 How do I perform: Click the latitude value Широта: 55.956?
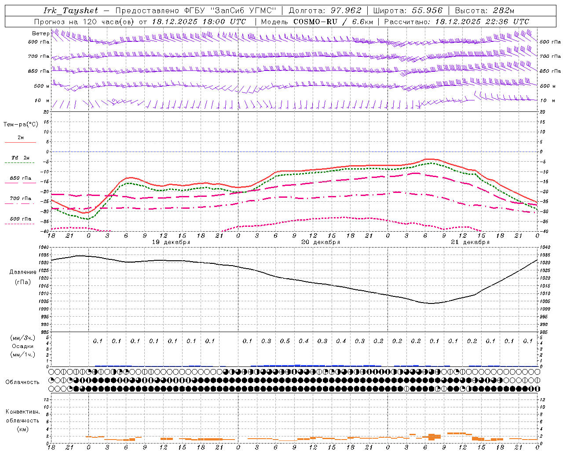[408, 11]
